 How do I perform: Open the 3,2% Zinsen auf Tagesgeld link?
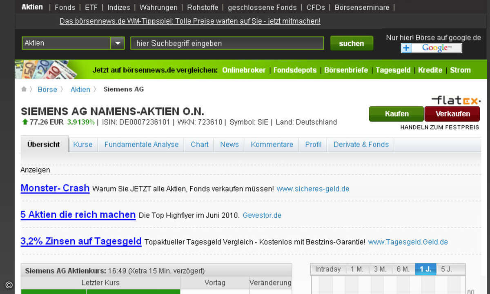tap(81, 241)
